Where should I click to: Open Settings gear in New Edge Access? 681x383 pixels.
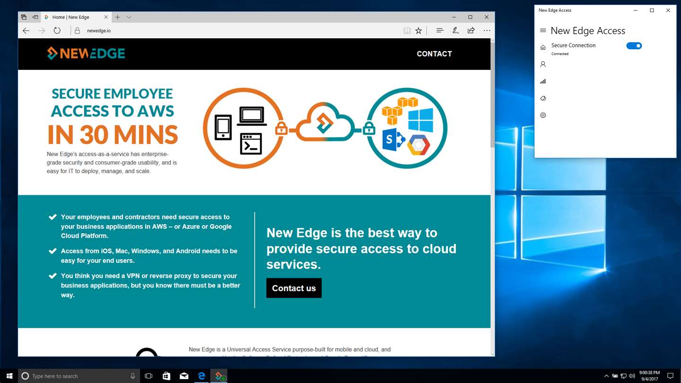tap(543, 115)
